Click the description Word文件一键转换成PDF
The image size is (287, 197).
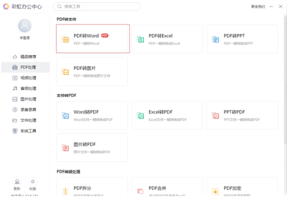pyautogui.click(x=93, y=120)
